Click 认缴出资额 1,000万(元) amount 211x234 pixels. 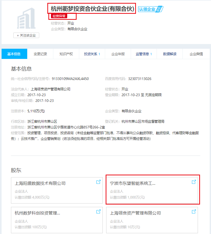click(127, 197)
